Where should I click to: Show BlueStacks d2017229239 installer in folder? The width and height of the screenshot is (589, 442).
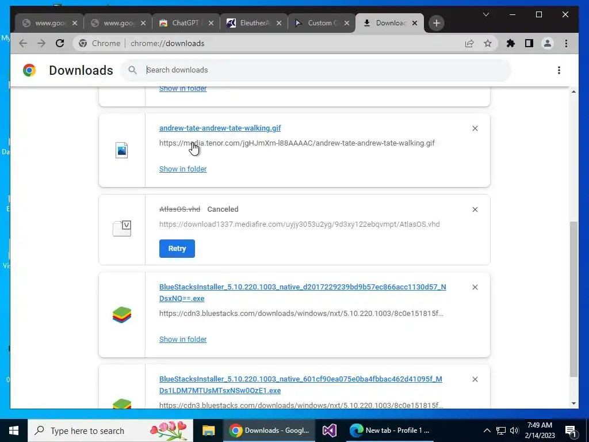coord(183,340)
